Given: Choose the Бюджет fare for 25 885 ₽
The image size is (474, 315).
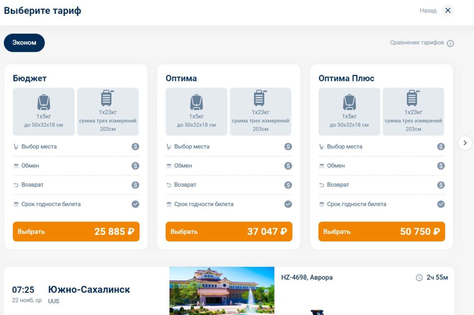Looking at the screenshot, I should pos(76,231).
